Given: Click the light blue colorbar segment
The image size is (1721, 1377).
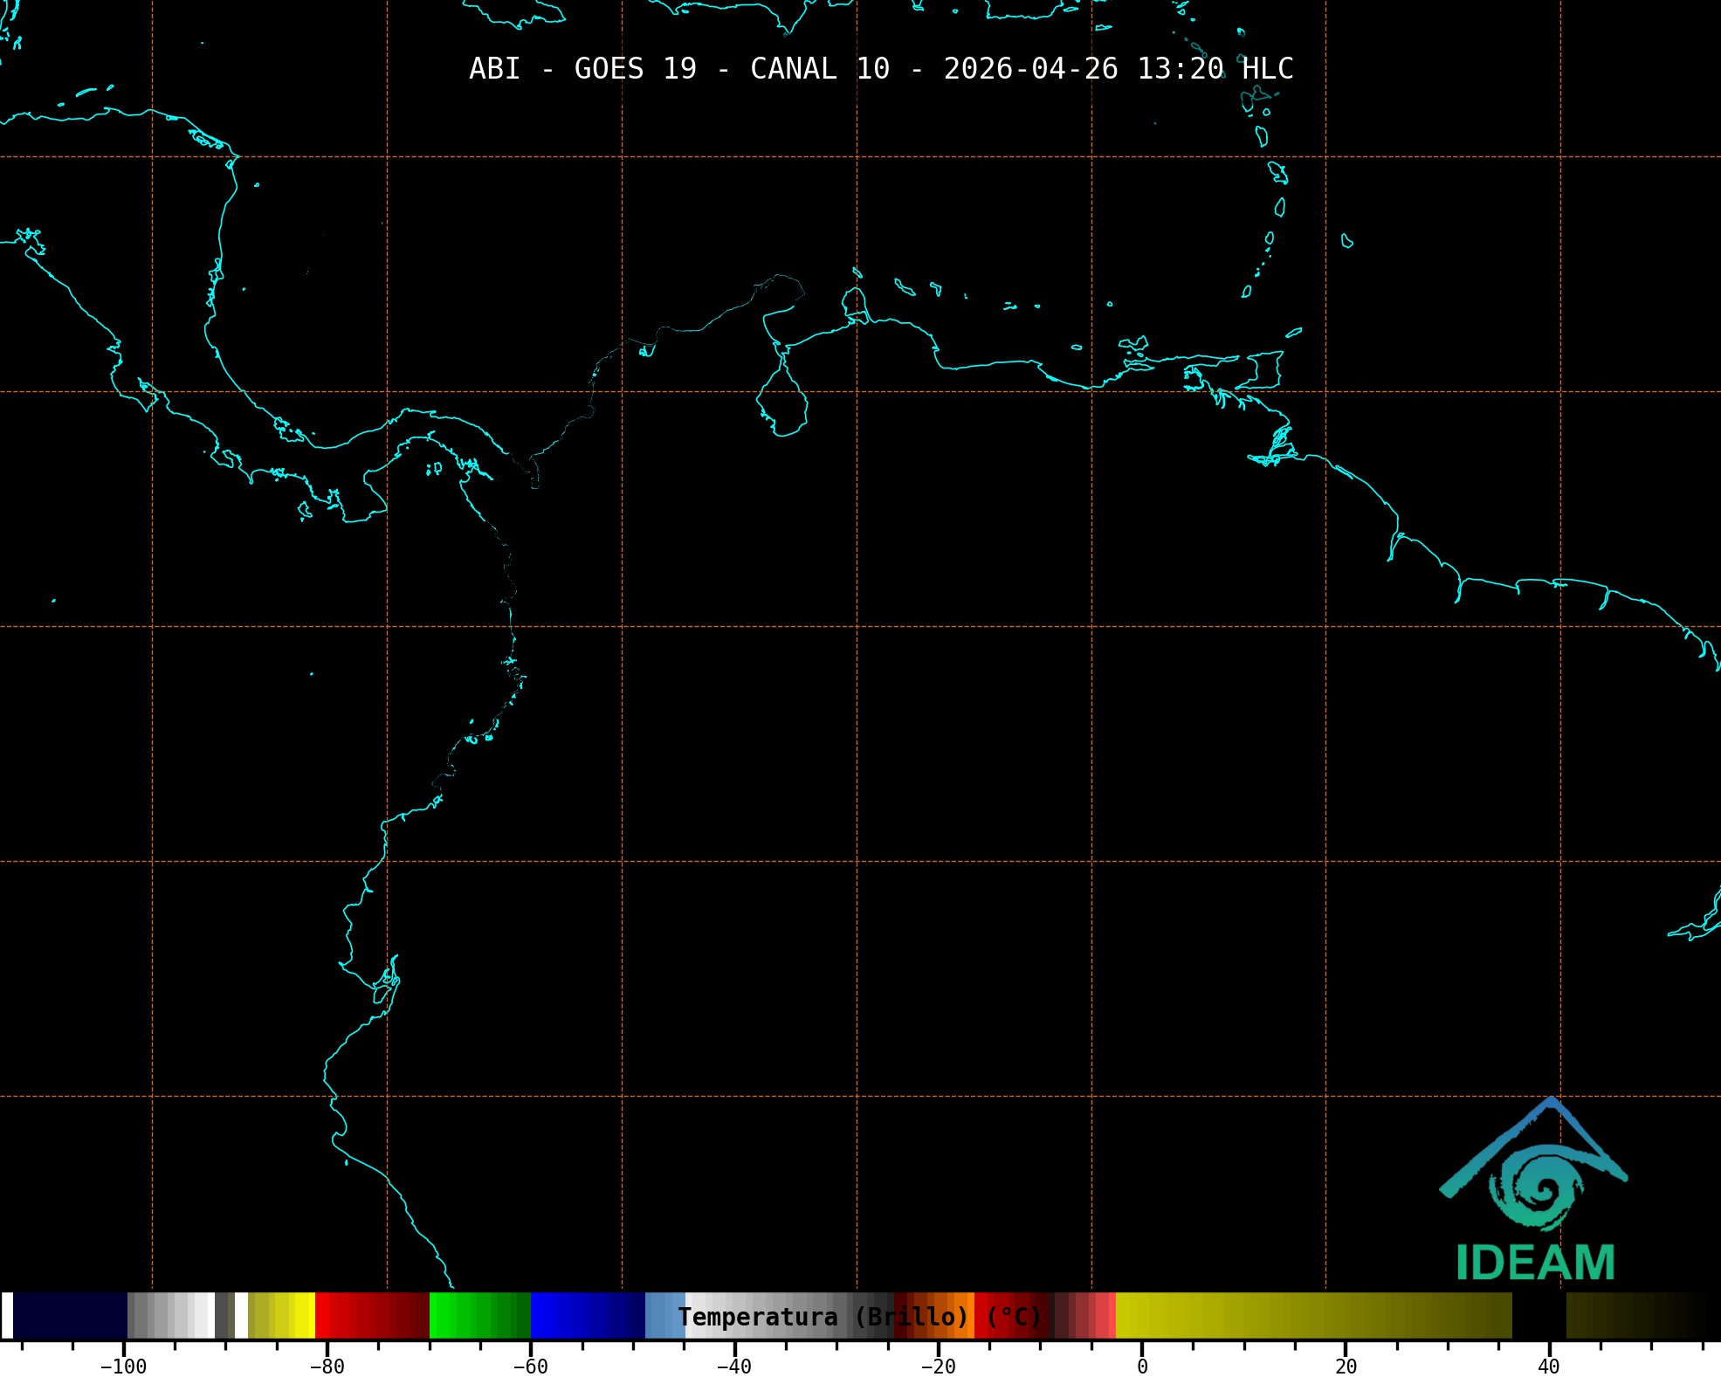Looking at the screenshot, I should click(x=664, y=1315).
